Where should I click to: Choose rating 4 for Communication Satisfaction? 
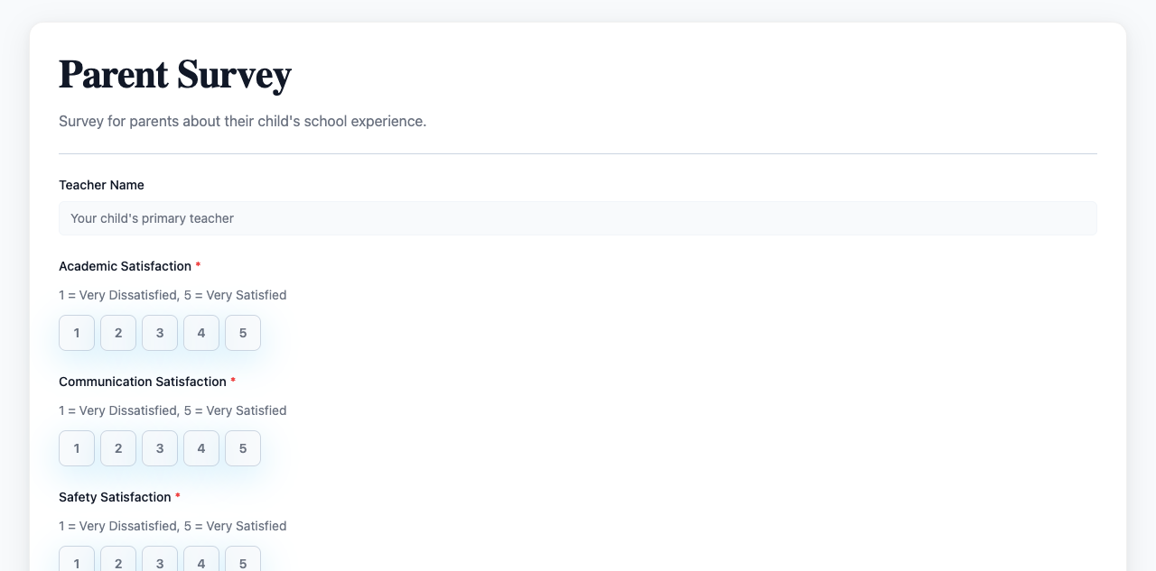pyautogui.click(x=200, y=448)
